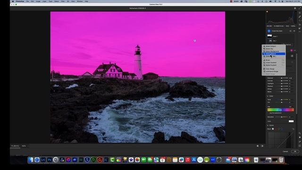
Task: Select the blue curve channel
Action: pyautogui.click(x=282, y=129)
